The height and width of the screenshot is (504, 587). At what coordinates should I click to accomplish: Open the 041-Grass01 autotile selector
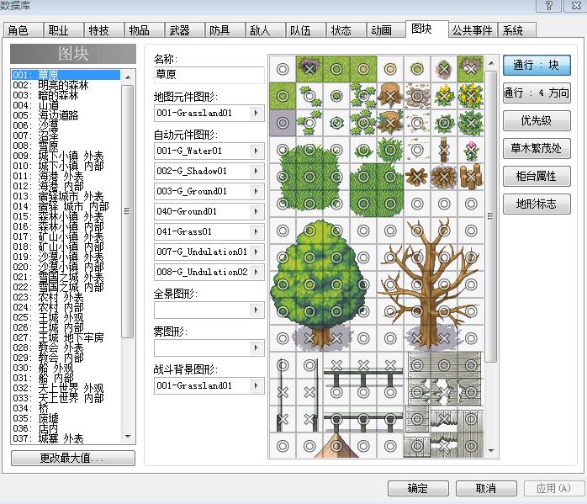(x=256, y=231)
